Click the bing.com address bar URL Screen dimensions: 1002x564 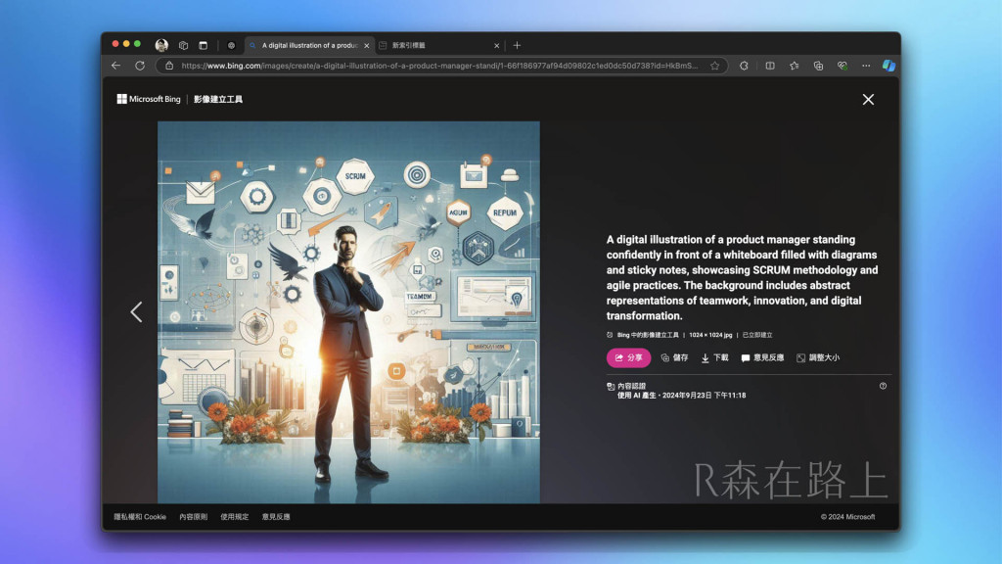click(x=439, y=66)
